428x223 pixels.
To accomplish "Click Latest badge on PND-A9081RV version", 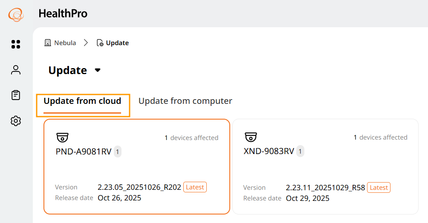I will coord(195,187).
